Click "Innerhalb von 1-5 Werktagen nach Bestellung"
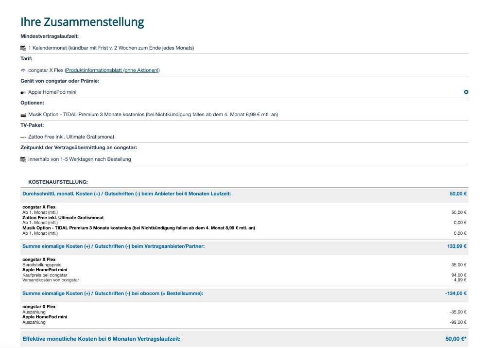The image size is (484, 348). pyautogui.click(x=80, y=159)
